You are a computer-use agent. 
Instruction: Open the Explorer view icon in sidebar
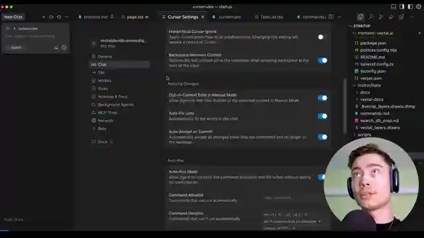(360, 17)
